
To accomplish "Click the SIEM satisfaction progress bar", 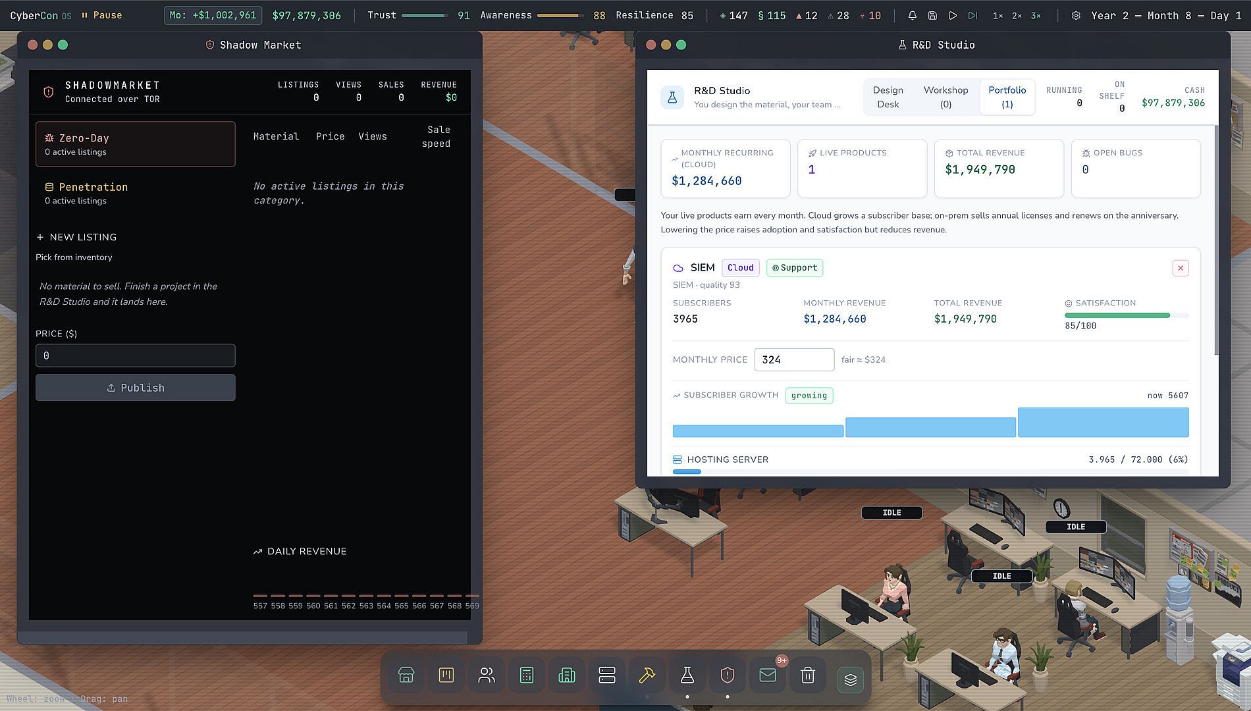I will 1127,315.
